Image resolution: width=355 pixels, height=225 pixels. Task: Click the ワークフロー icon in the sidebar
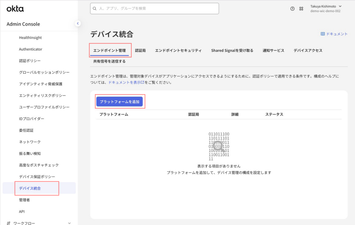click(9, 223)
